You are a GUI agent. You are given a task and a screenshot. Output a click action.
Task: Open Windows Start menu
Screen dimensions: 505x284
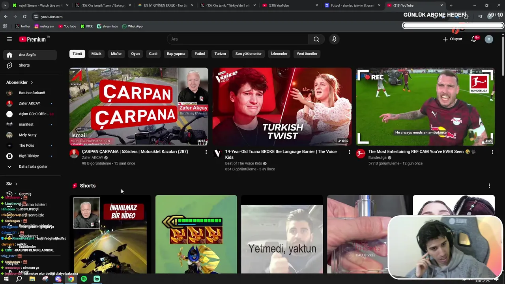click(x=6, y=279)
